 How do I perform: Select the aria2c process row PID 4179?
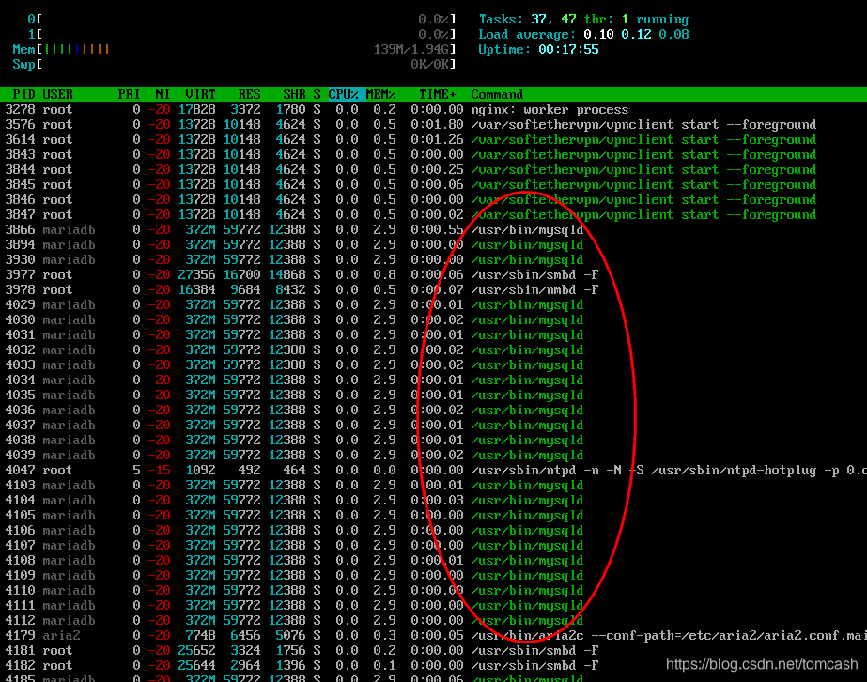[x=434, y=636]
